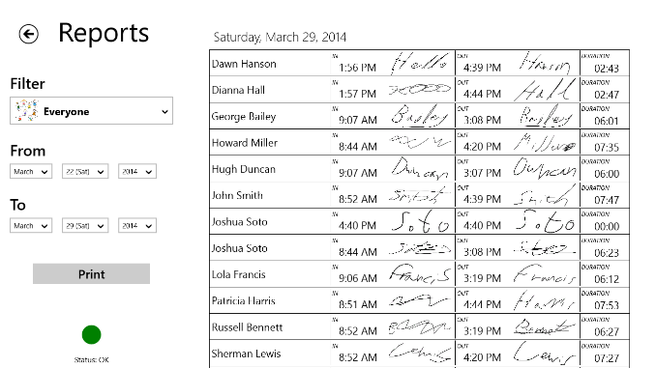Click Joshua Soto's 00:00 duration cell
Image resolution: width=656 pixels, height=368 pixels.
(605, 221)
